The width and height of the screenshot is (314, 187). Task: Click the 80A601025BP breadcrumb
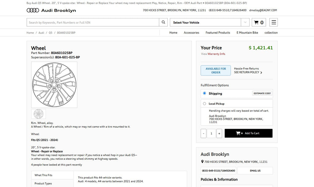(x=66, y=32)
